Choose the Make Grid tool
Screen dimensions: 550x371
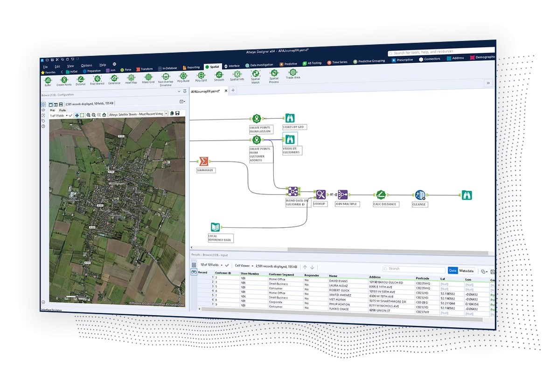pos(148,78)
